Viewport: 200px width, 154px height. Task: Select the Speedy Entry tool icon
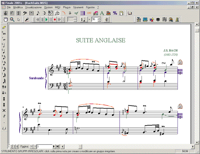(x=44, y=13)
